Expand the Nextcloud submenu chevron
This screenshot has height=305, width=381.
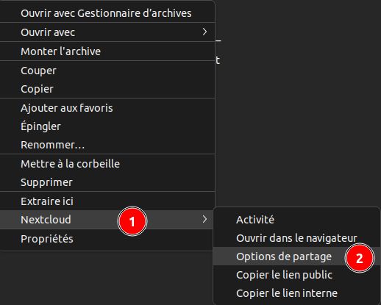[x=204, y=219]
